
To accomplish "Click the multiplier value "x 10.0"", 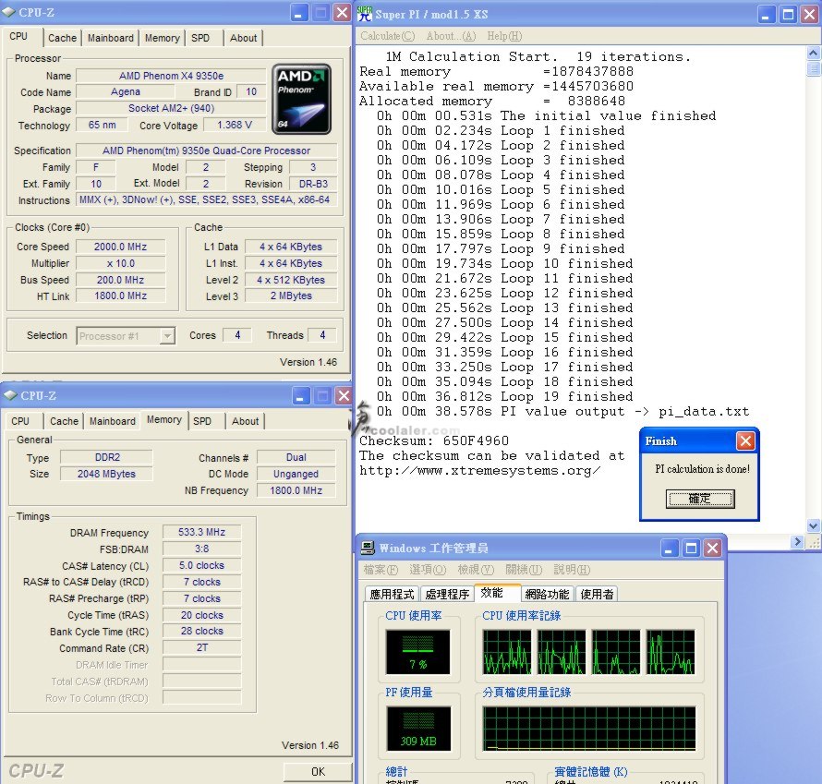I will pos(121,263).
